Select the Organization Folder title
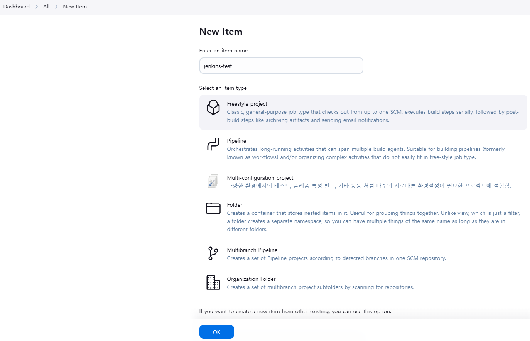Screen dimensions: 530x341 pyautogui.click(x=251, y=279)
